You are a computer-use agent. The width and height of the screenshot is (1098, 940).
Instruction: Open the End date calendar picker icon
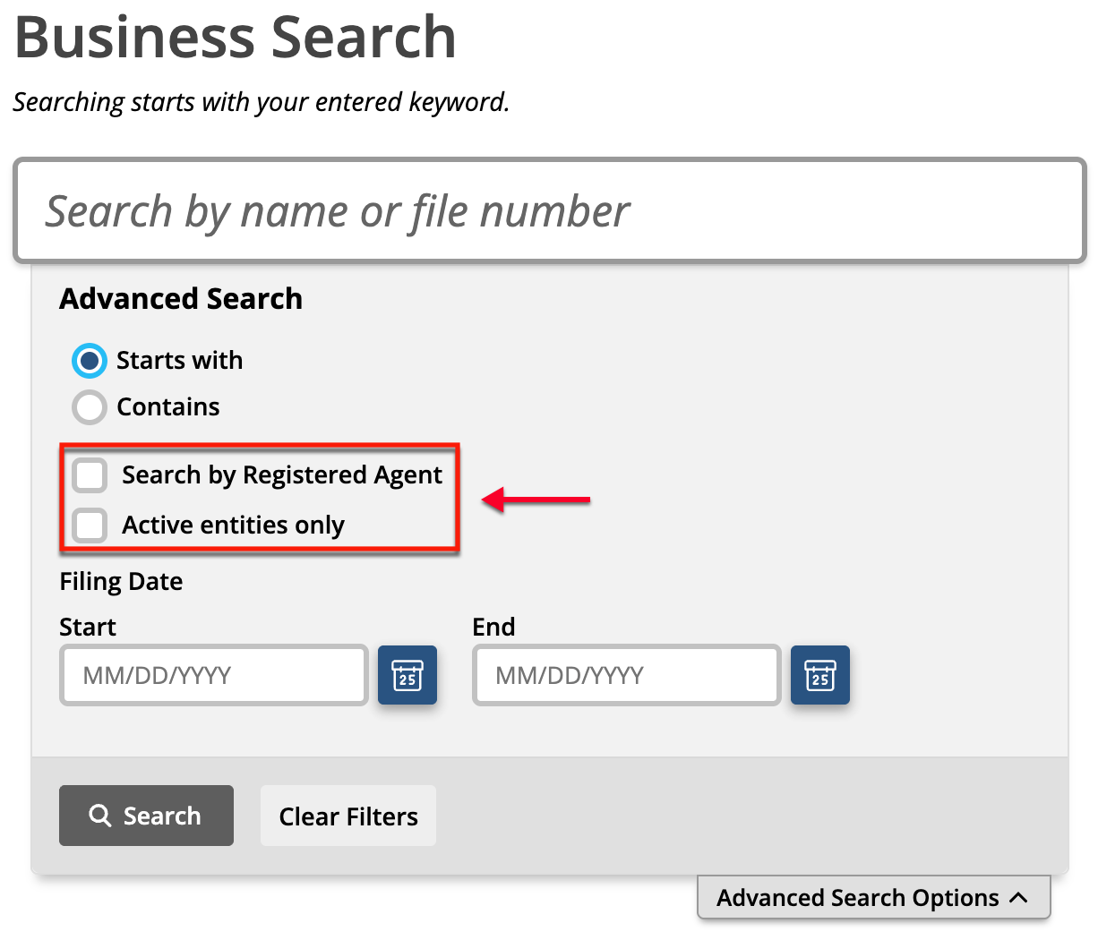pos(820,674)
